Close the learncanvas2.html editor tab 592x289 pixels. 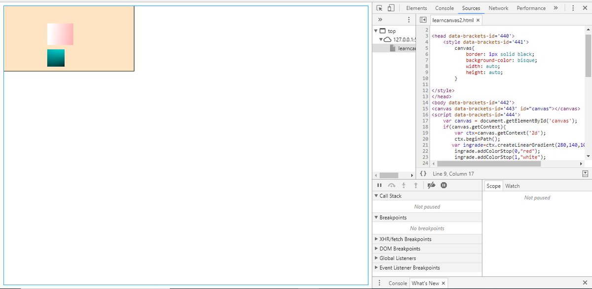coord(478,20)
